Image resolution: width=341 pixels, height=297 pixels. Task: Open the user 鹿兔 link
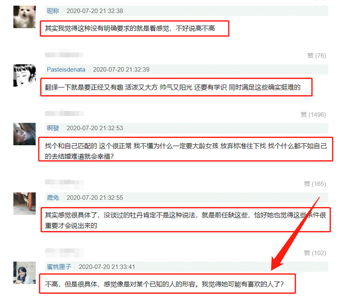tap(53, 198)
